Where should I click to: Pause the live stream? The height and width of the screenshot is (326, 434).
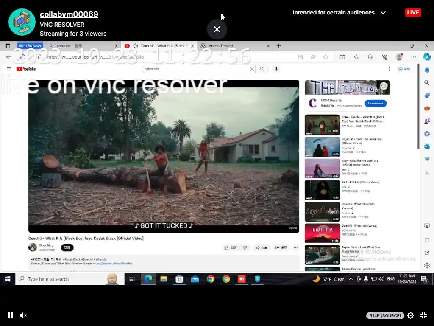[11, 315]
